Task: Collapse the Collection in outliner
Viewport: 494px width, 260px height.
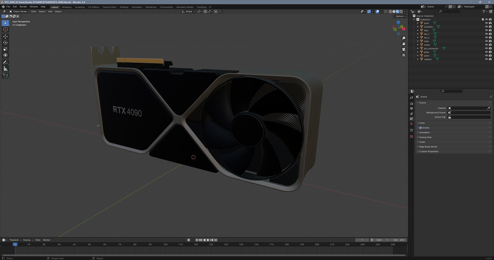Action: [414, 20]
